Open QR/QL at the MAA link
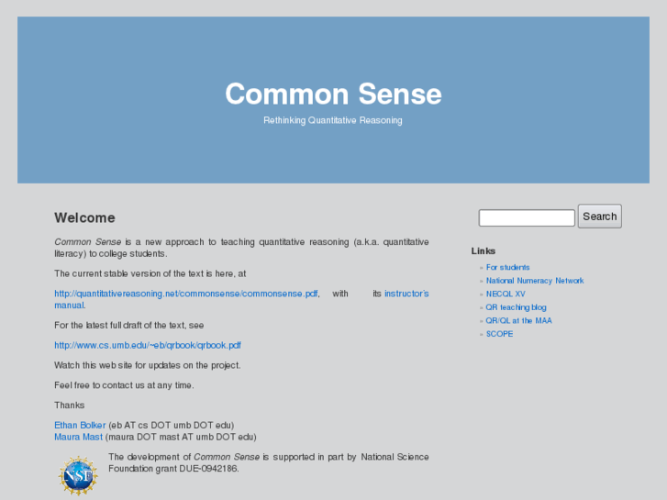Viewport: 667px width, 500px height. point(518,320)
